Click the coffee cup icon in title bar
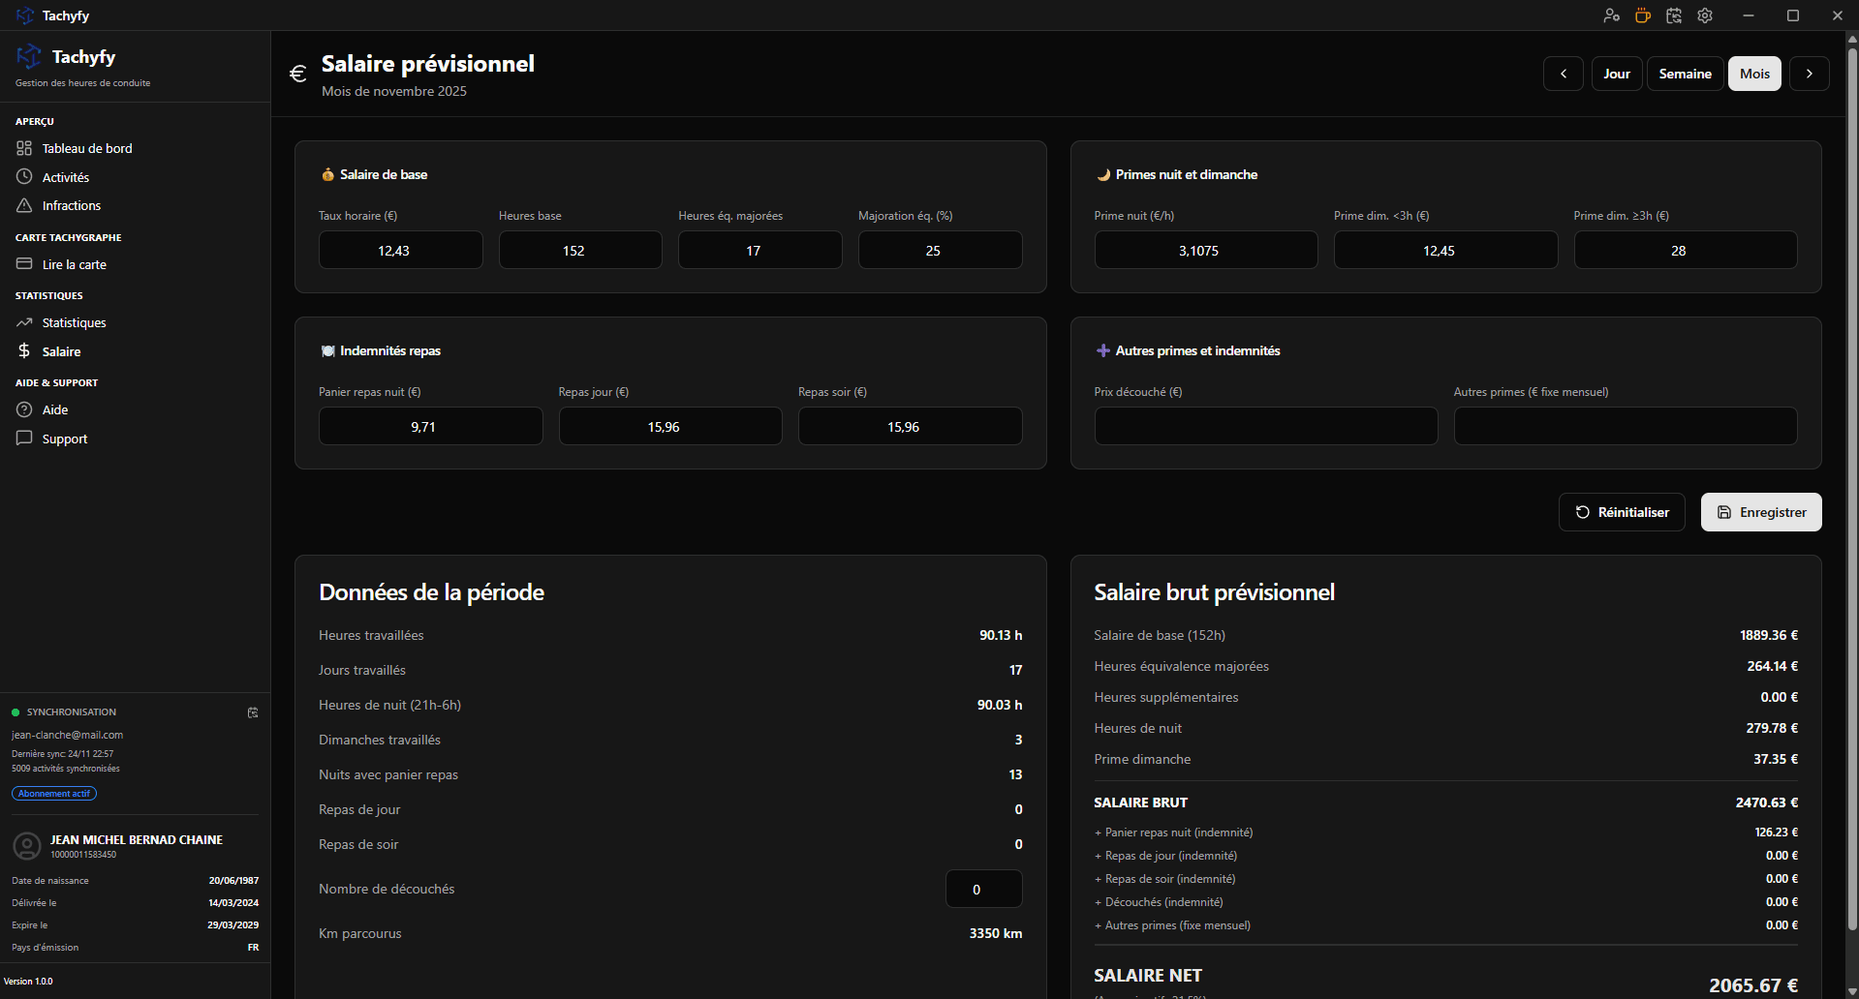 pos(1642,15)
